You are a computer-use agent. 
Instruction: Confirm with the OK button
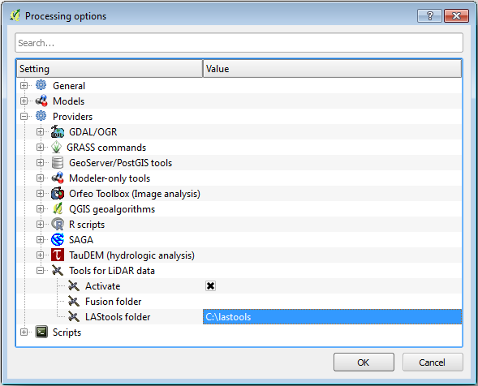(364, 362)
